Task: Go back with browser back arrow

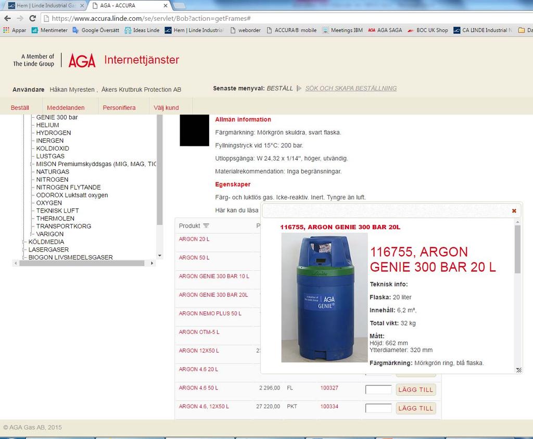Action: click(x=7, y=18)
